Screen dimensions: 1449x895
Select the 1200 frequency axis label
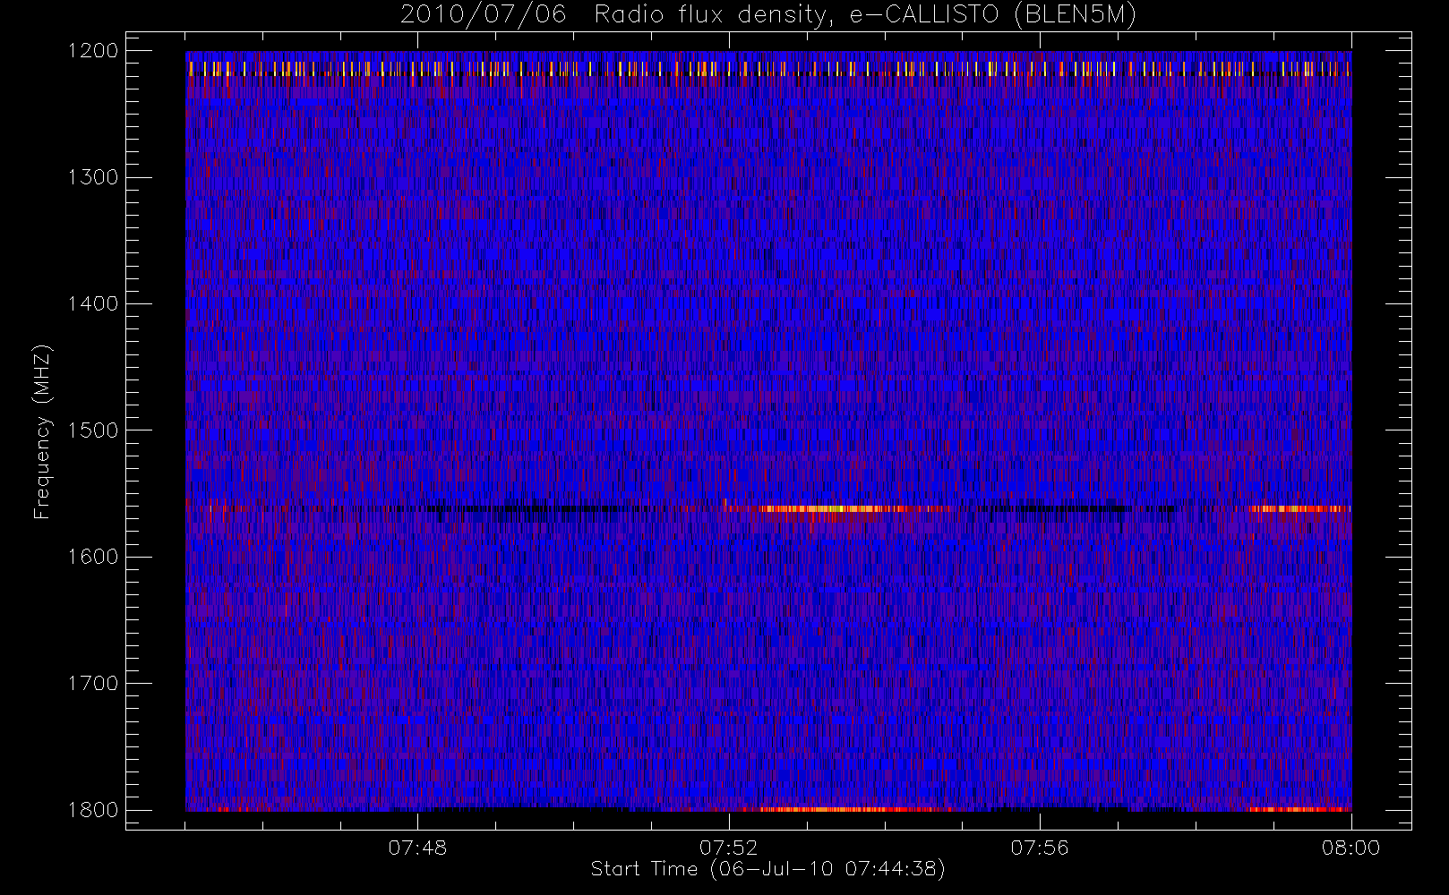[x=94, y=51]
